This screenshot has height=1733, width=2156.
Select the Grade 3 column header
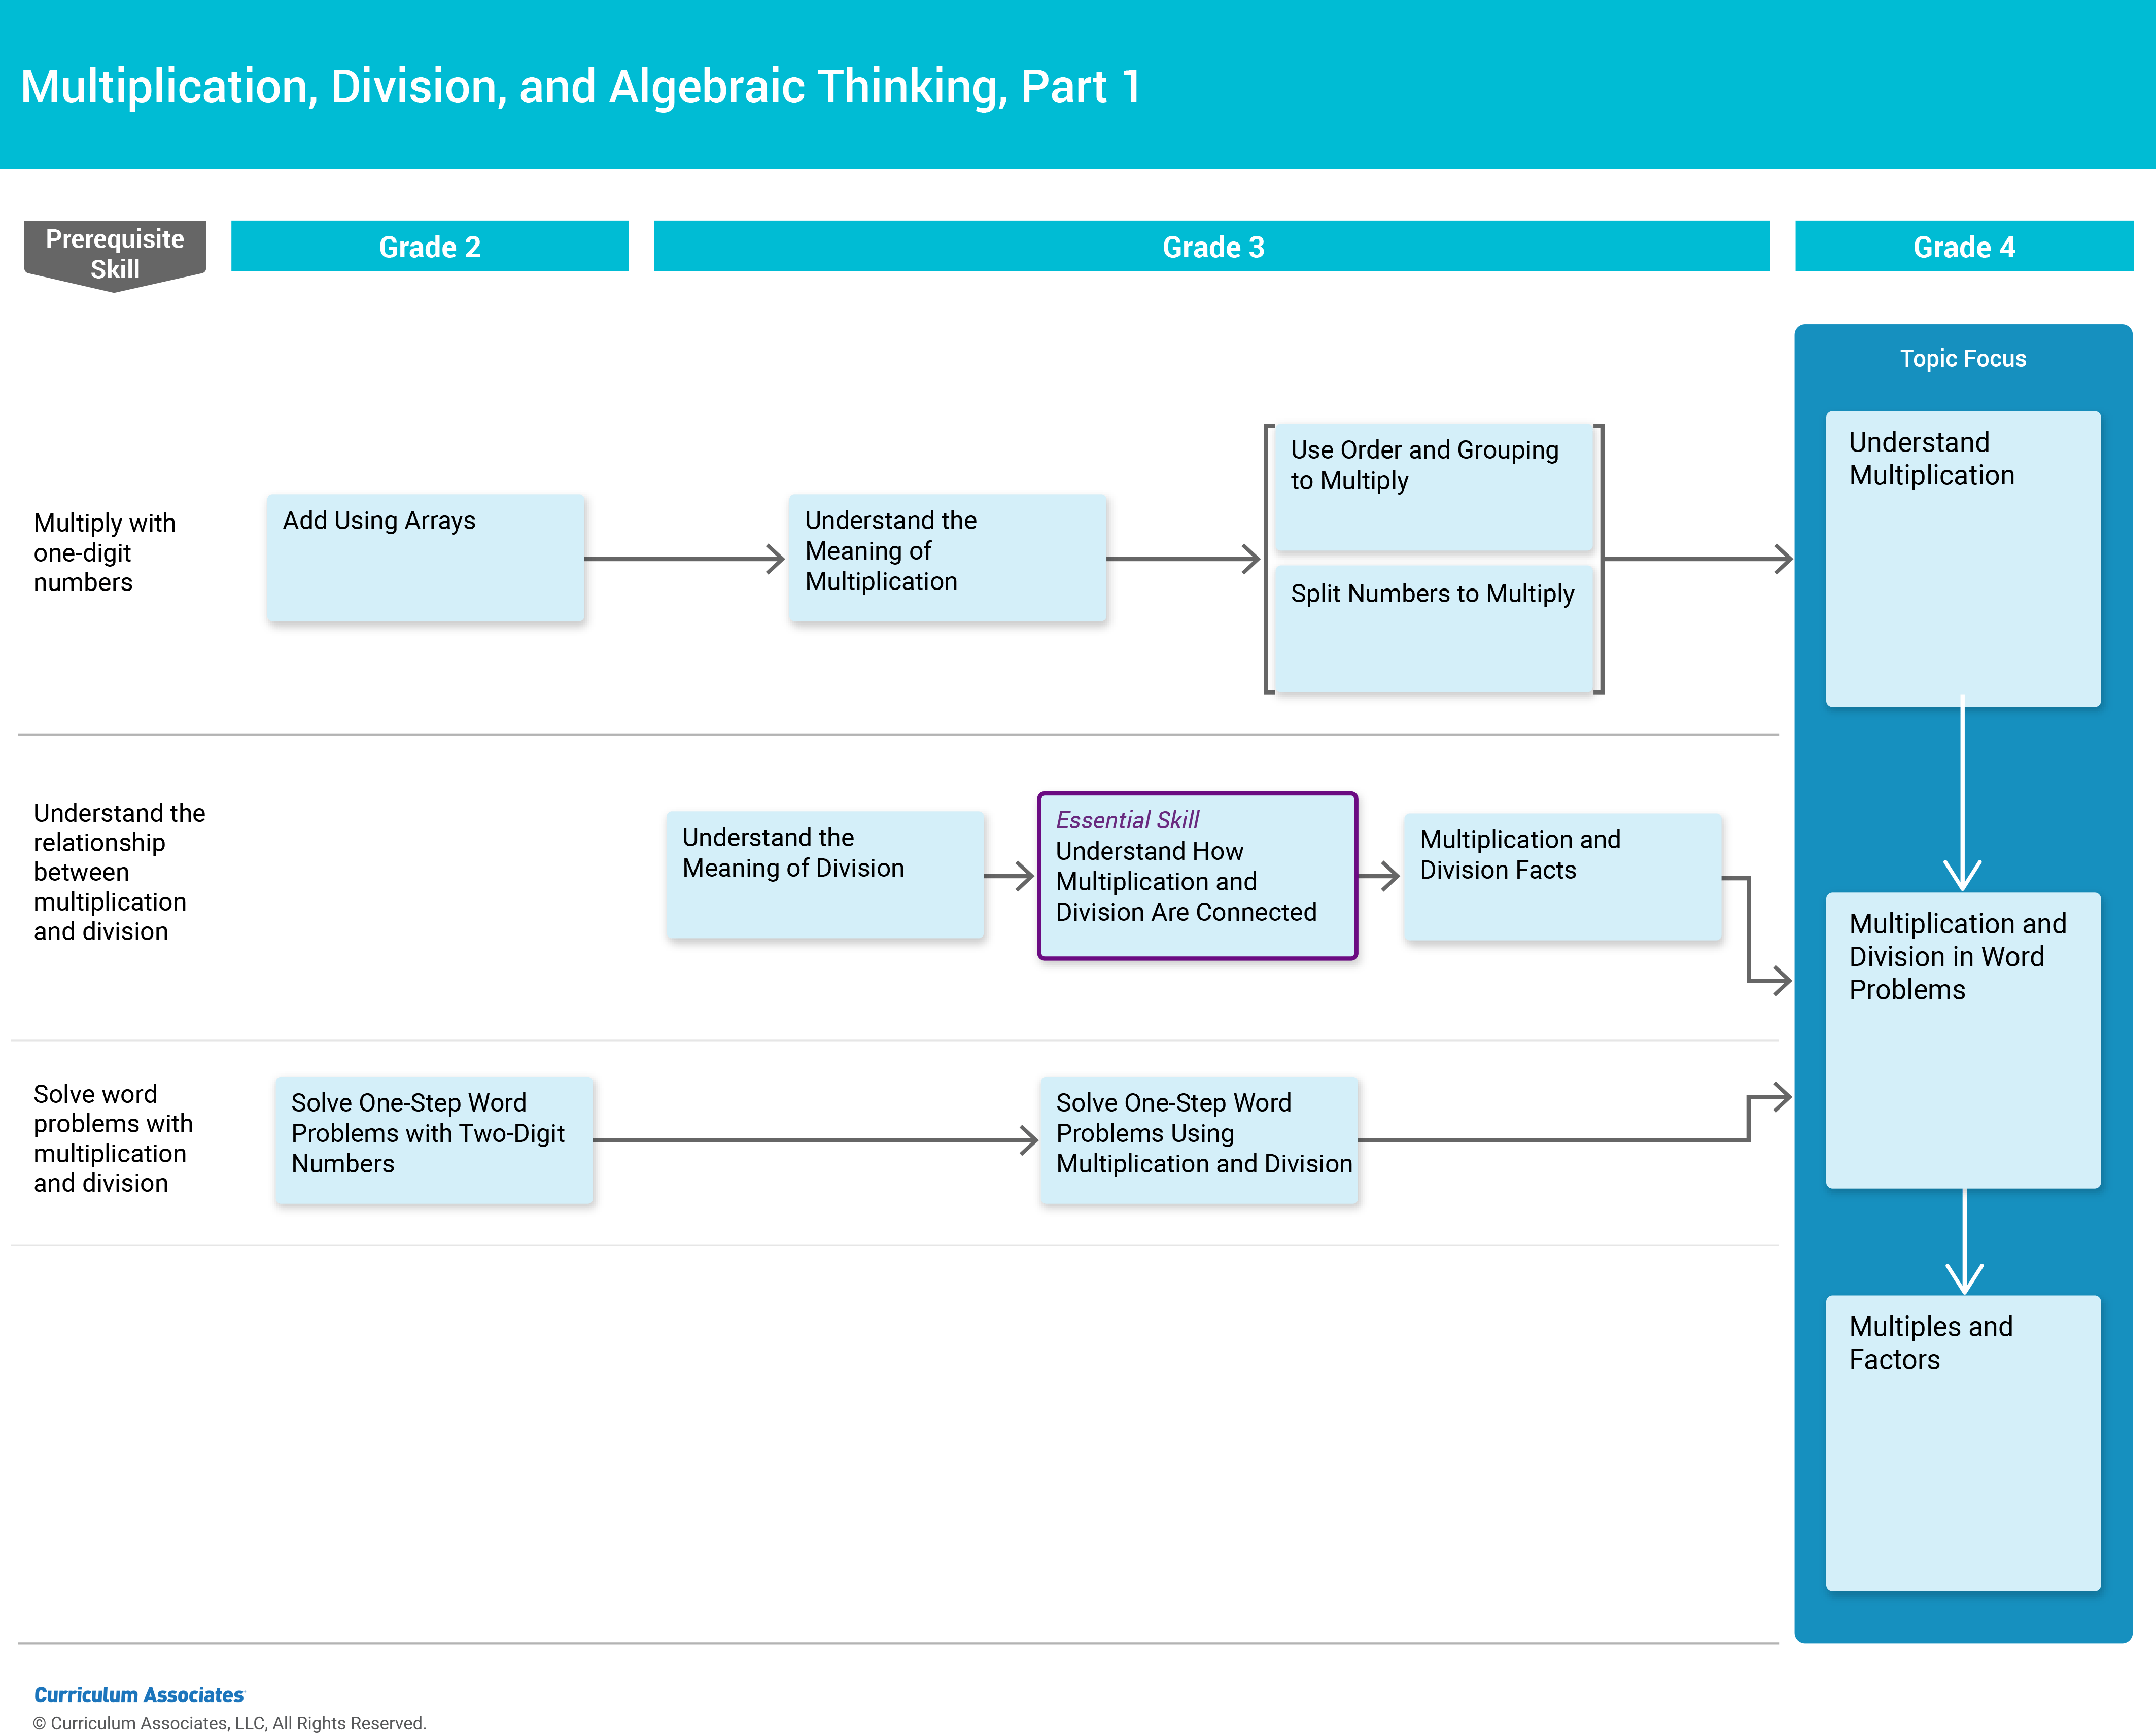(1211, 246)
